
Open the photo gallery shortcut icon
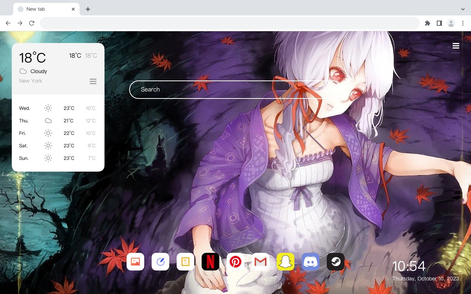click(x=135, y=262)
